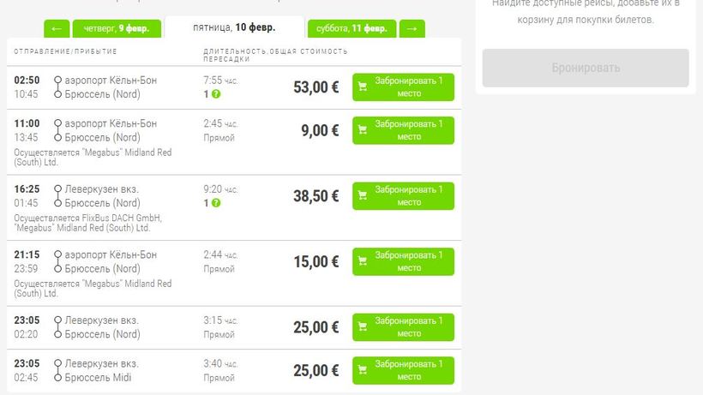703x395 pixels.
Task: Go to next day with right arrow
Action: [x=412, y=28]
